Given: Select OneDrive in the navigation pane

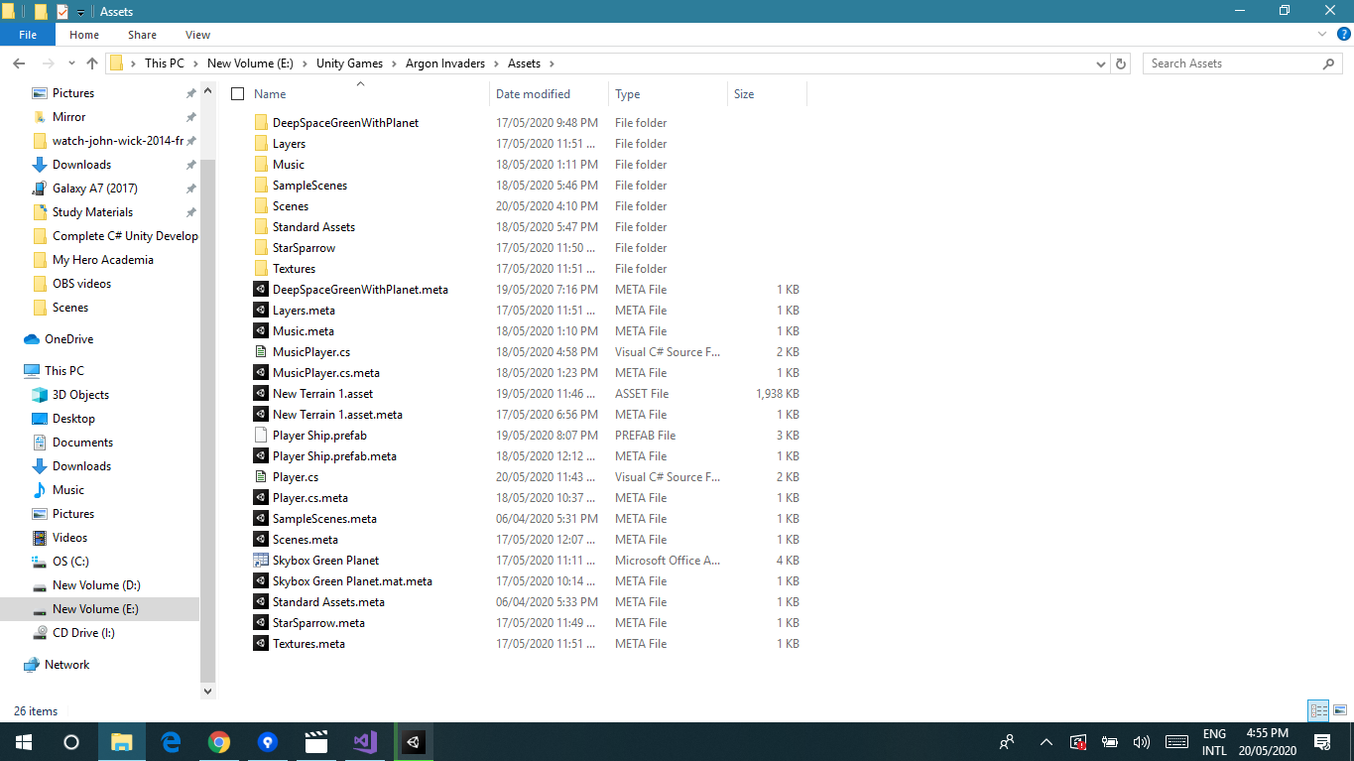Looking at the screenshot, I should coord(68,339).
